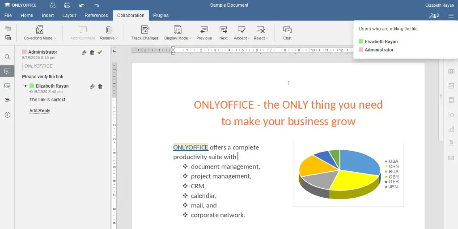Screen dimensions: 458x229
Task: Click the Save icon in title bar
Action: coord(52,5)
